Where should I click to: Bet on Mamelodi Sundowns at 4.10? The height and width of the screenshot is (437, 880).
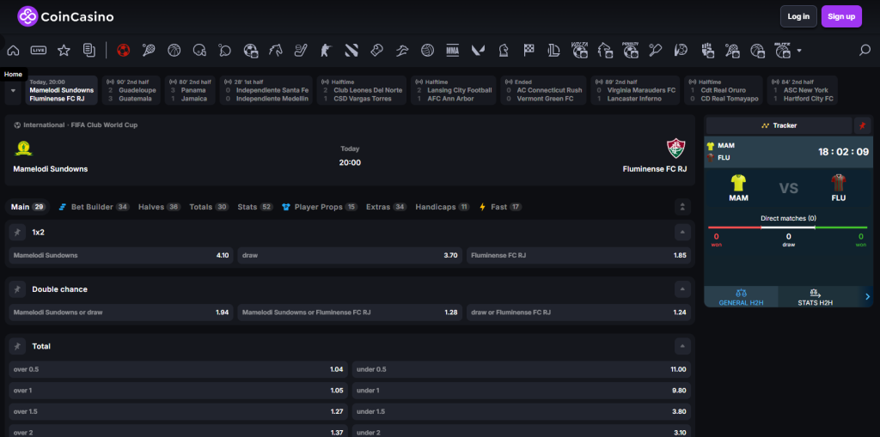tap(121, 255)
